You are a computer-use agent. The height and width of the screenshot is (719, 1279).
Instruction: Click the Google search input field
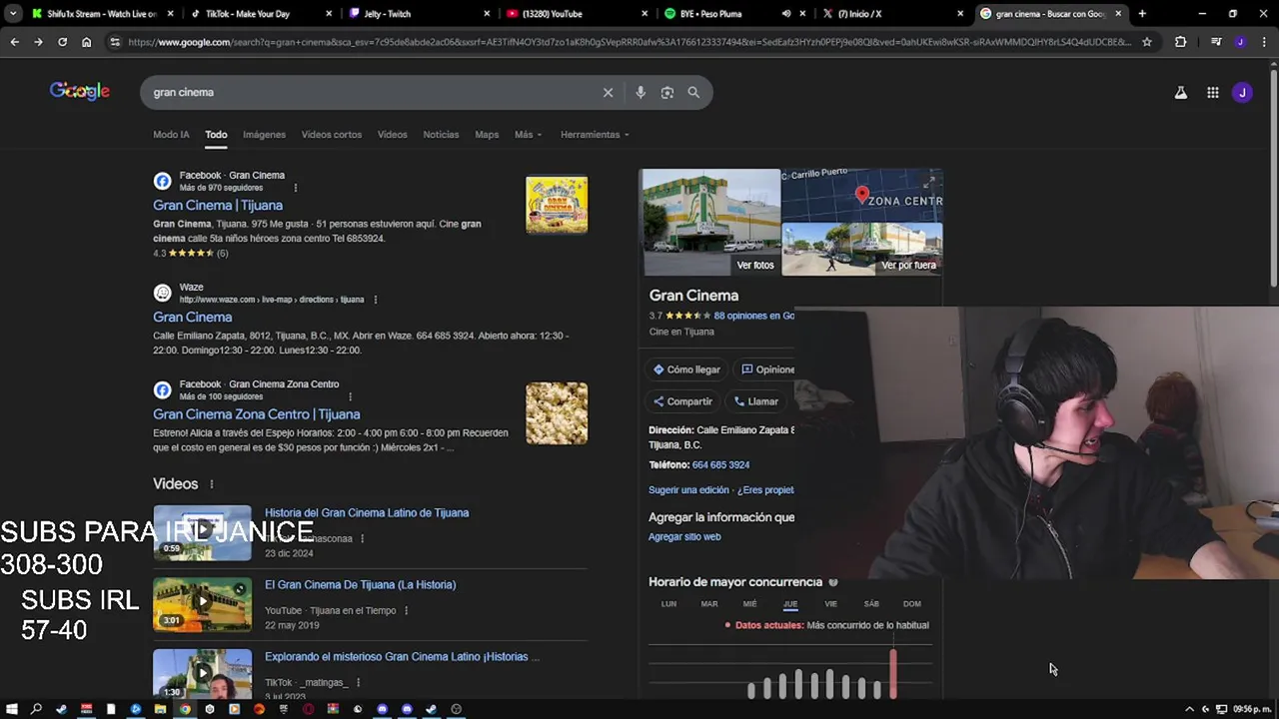[x=370, y=92]
